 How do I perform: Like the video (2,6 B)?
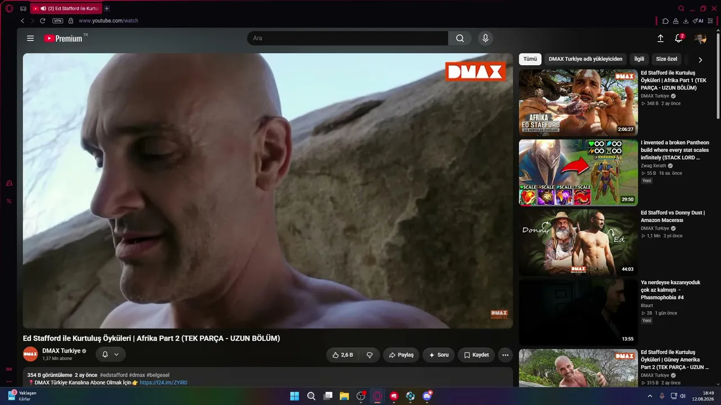[x=342, y=355]
